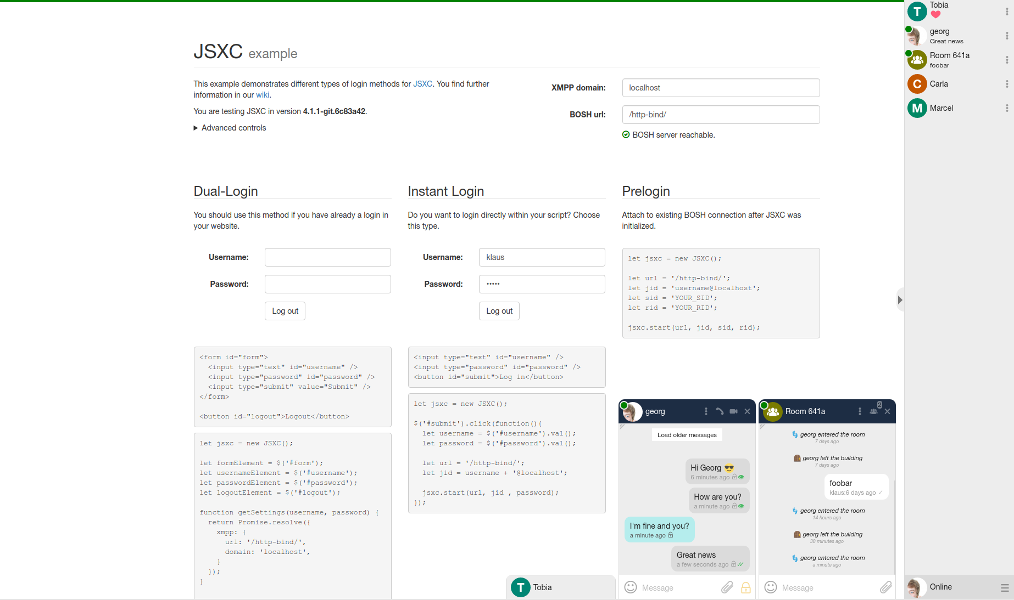Click version text 4.1.1-git.6c83a42
This screenshot has width=1014, height=600.
pyautogui.click(x=334, y=111)
